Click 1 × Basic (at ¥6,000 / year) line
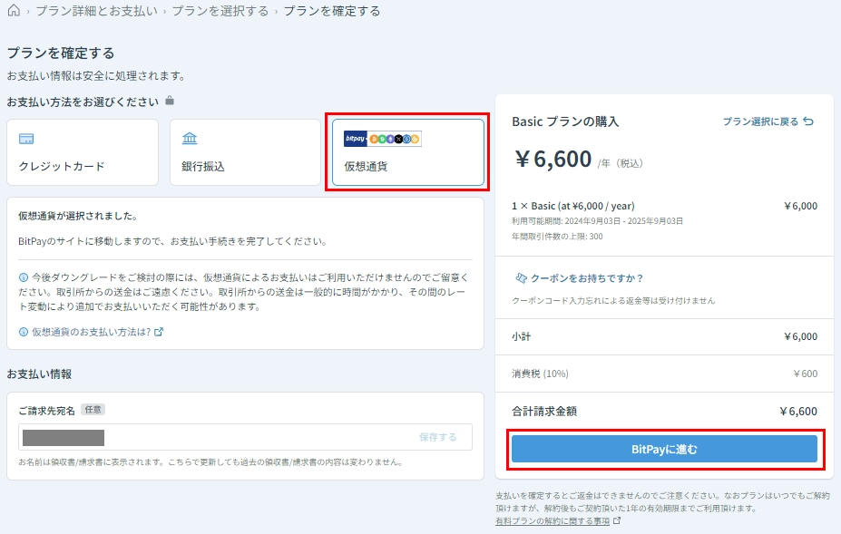Viewport: 841px width, 534px height. pyautogui.click(x=572, y=206)
